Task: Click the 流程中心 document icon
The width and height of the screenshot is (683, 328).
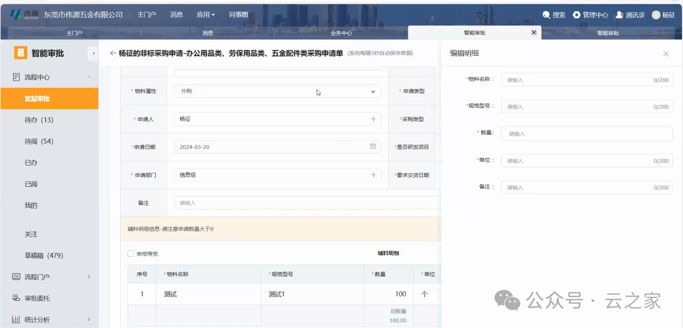Action: (16, 77)
